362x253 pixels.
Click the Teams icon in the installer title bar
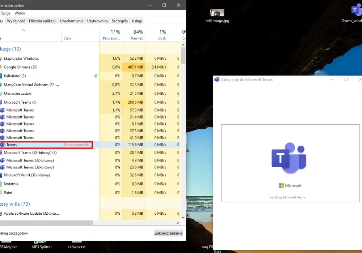tap(217, 80)
